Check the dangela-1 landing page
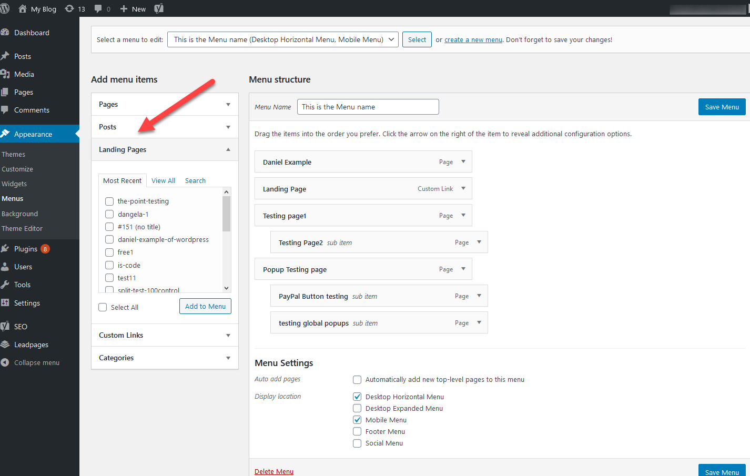Viewport: 750px width, 476px height. (x=109, y=214)
